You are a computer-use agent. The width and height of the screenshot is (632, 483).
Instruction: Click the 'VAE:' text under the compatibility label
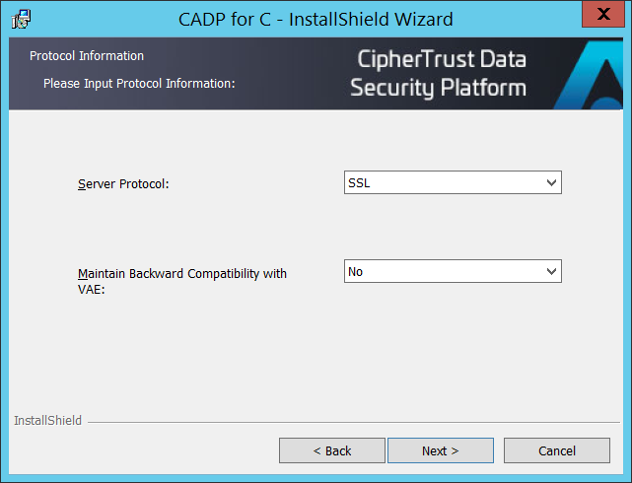pyautogui.click(x=91, y=290)
